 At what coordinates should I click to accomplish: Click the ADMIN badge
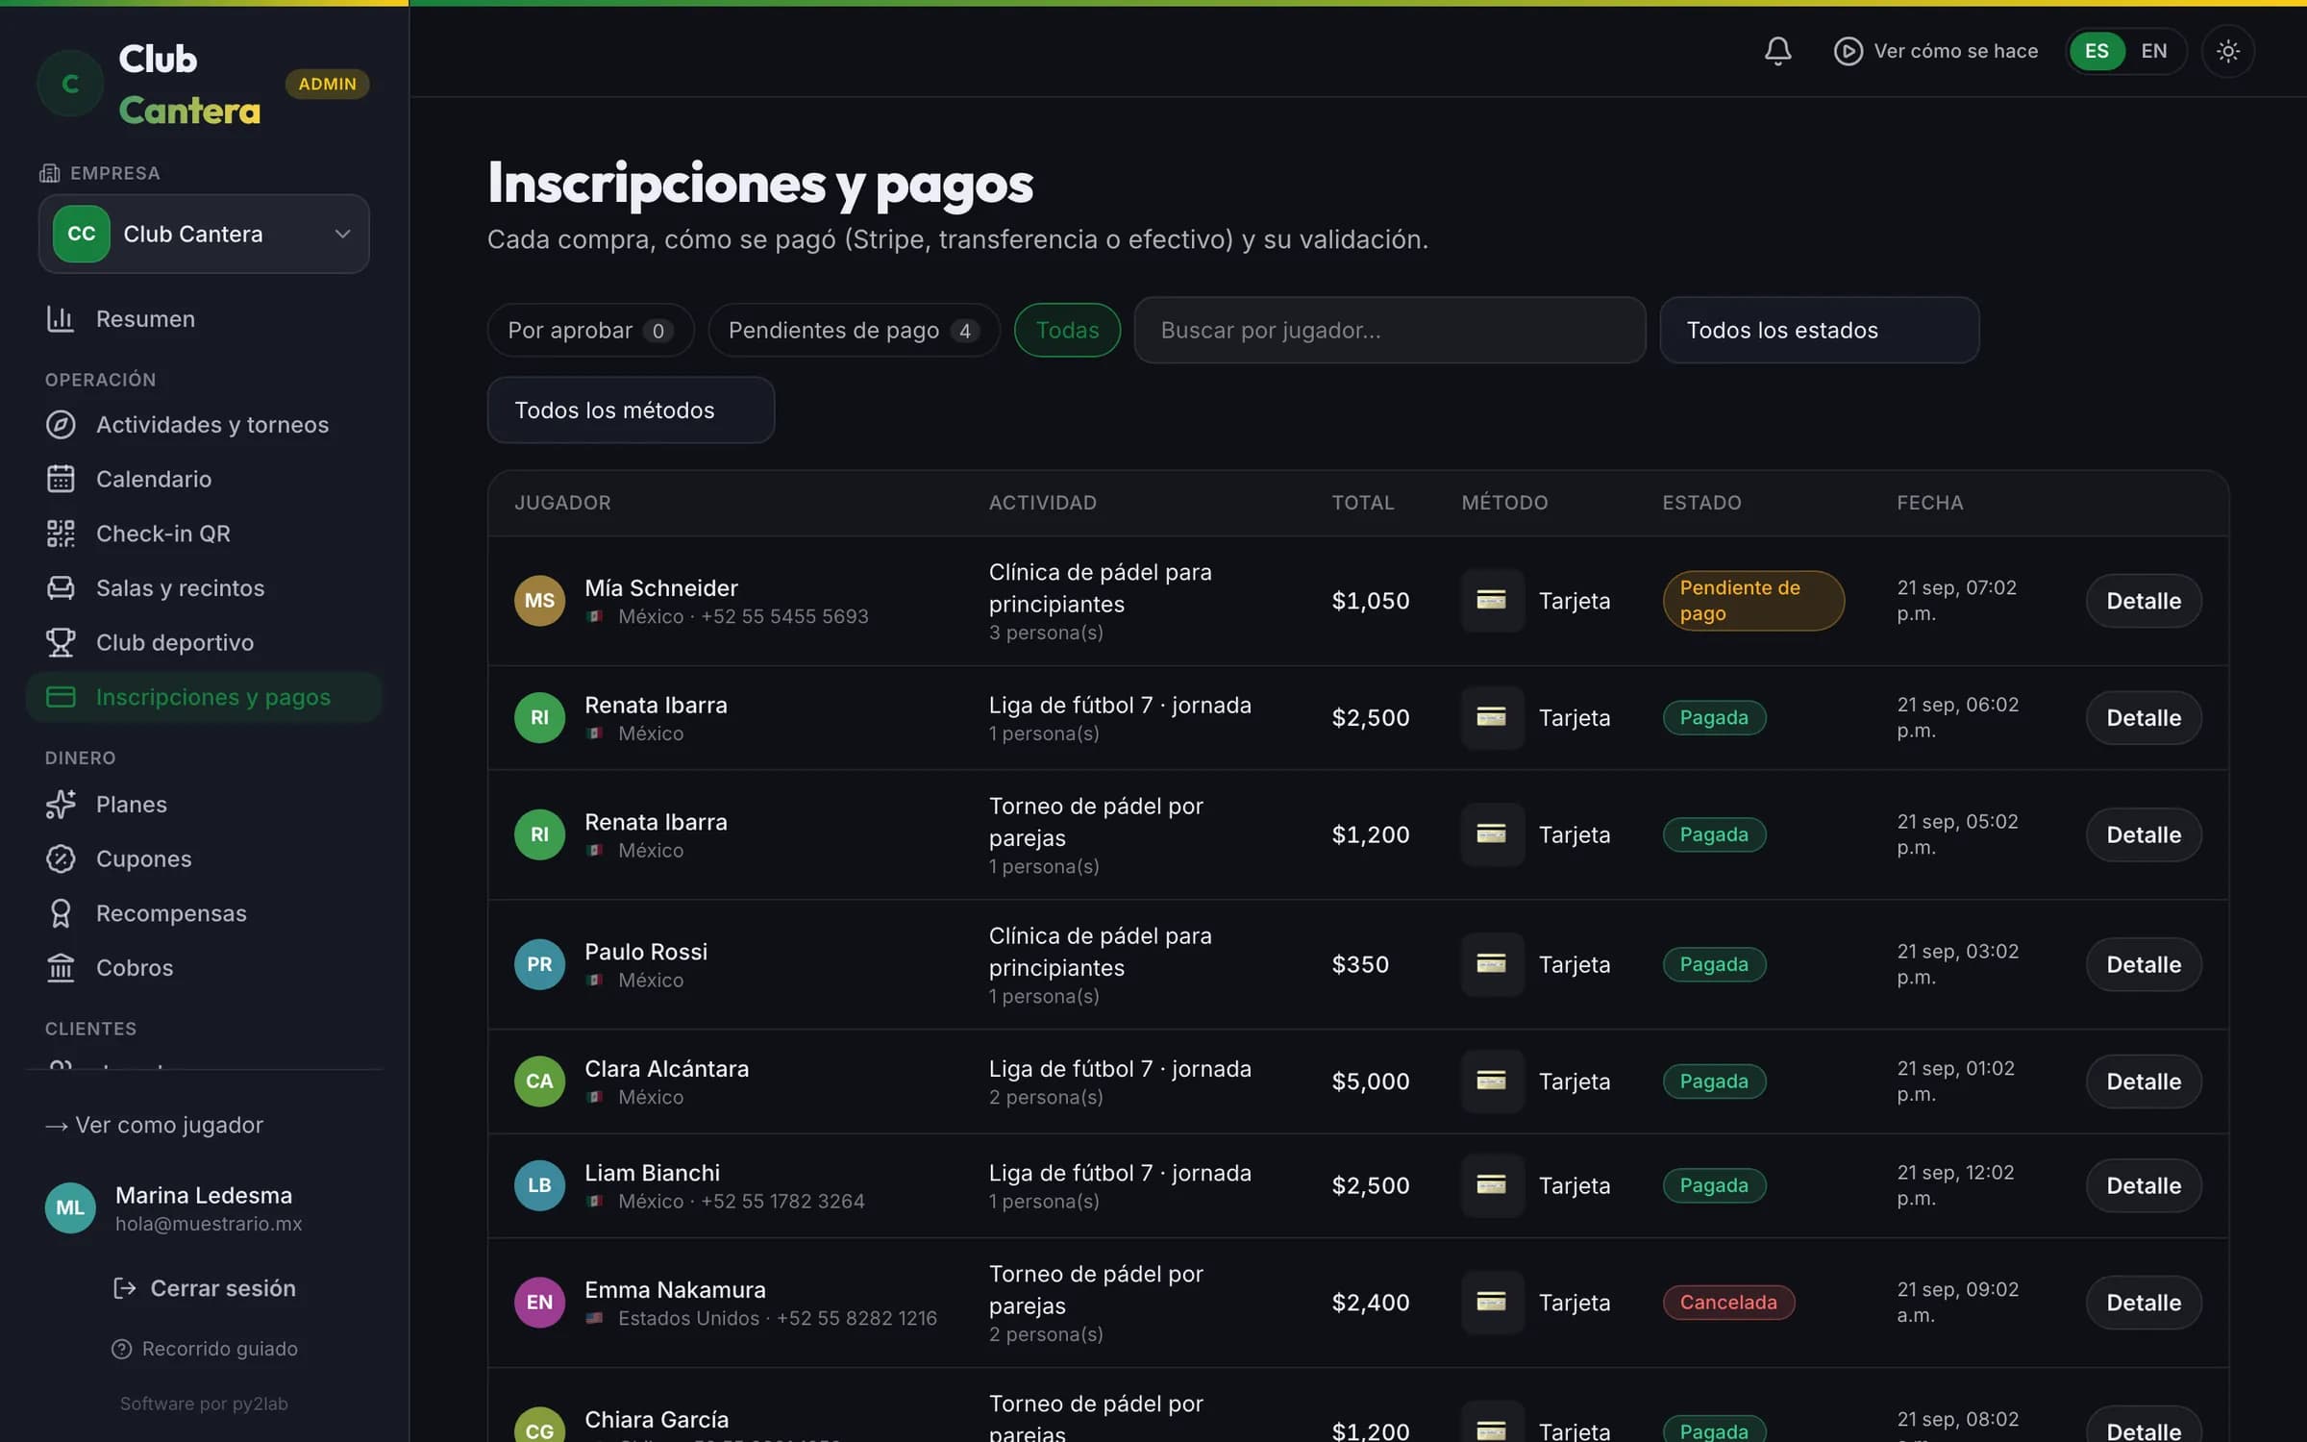327,84
